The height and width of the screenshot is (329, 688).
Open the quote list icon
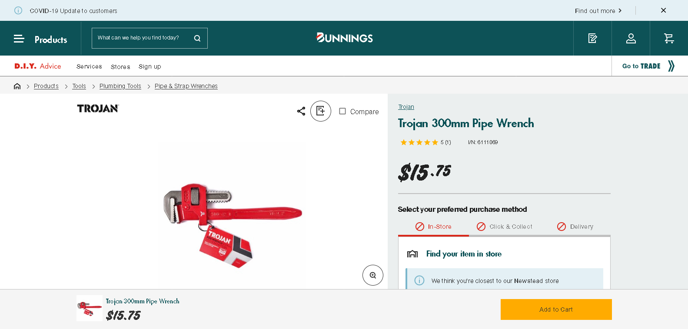coord(592,38)
